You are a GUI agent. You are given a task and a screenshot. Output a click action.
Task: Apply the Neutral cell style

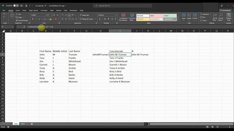(x=143, y=19)
